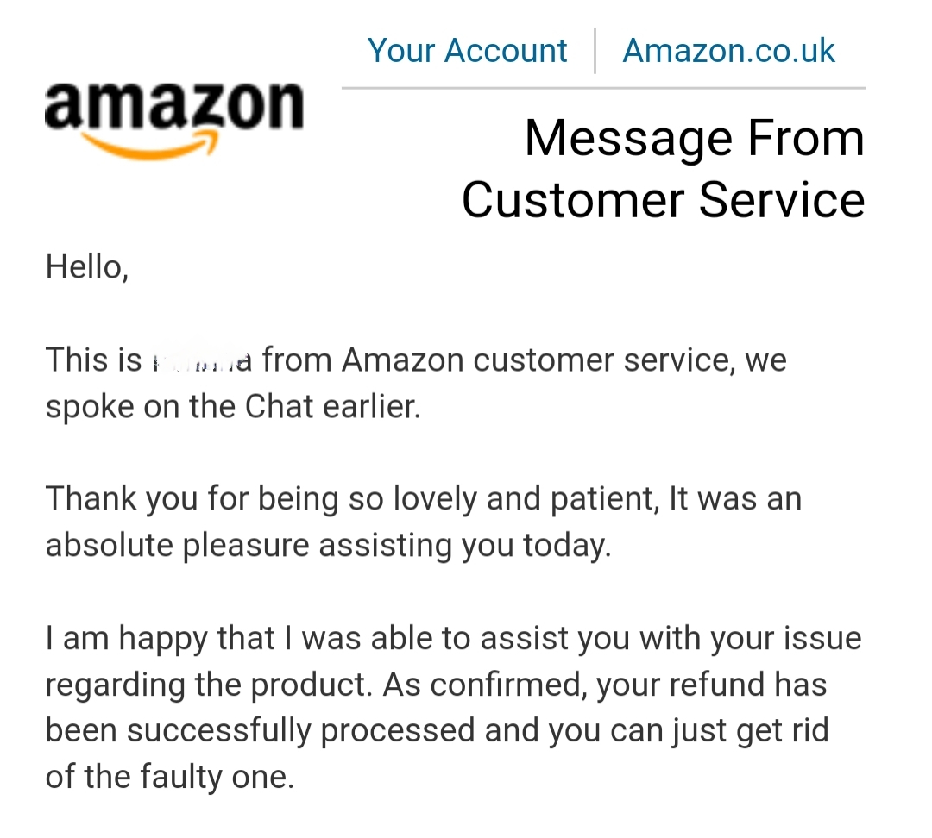Image resolution: width=932 pixels, height=838 pixels.
Task: Click 'from Amazon customer service, we' text
Action: [525, 360]
